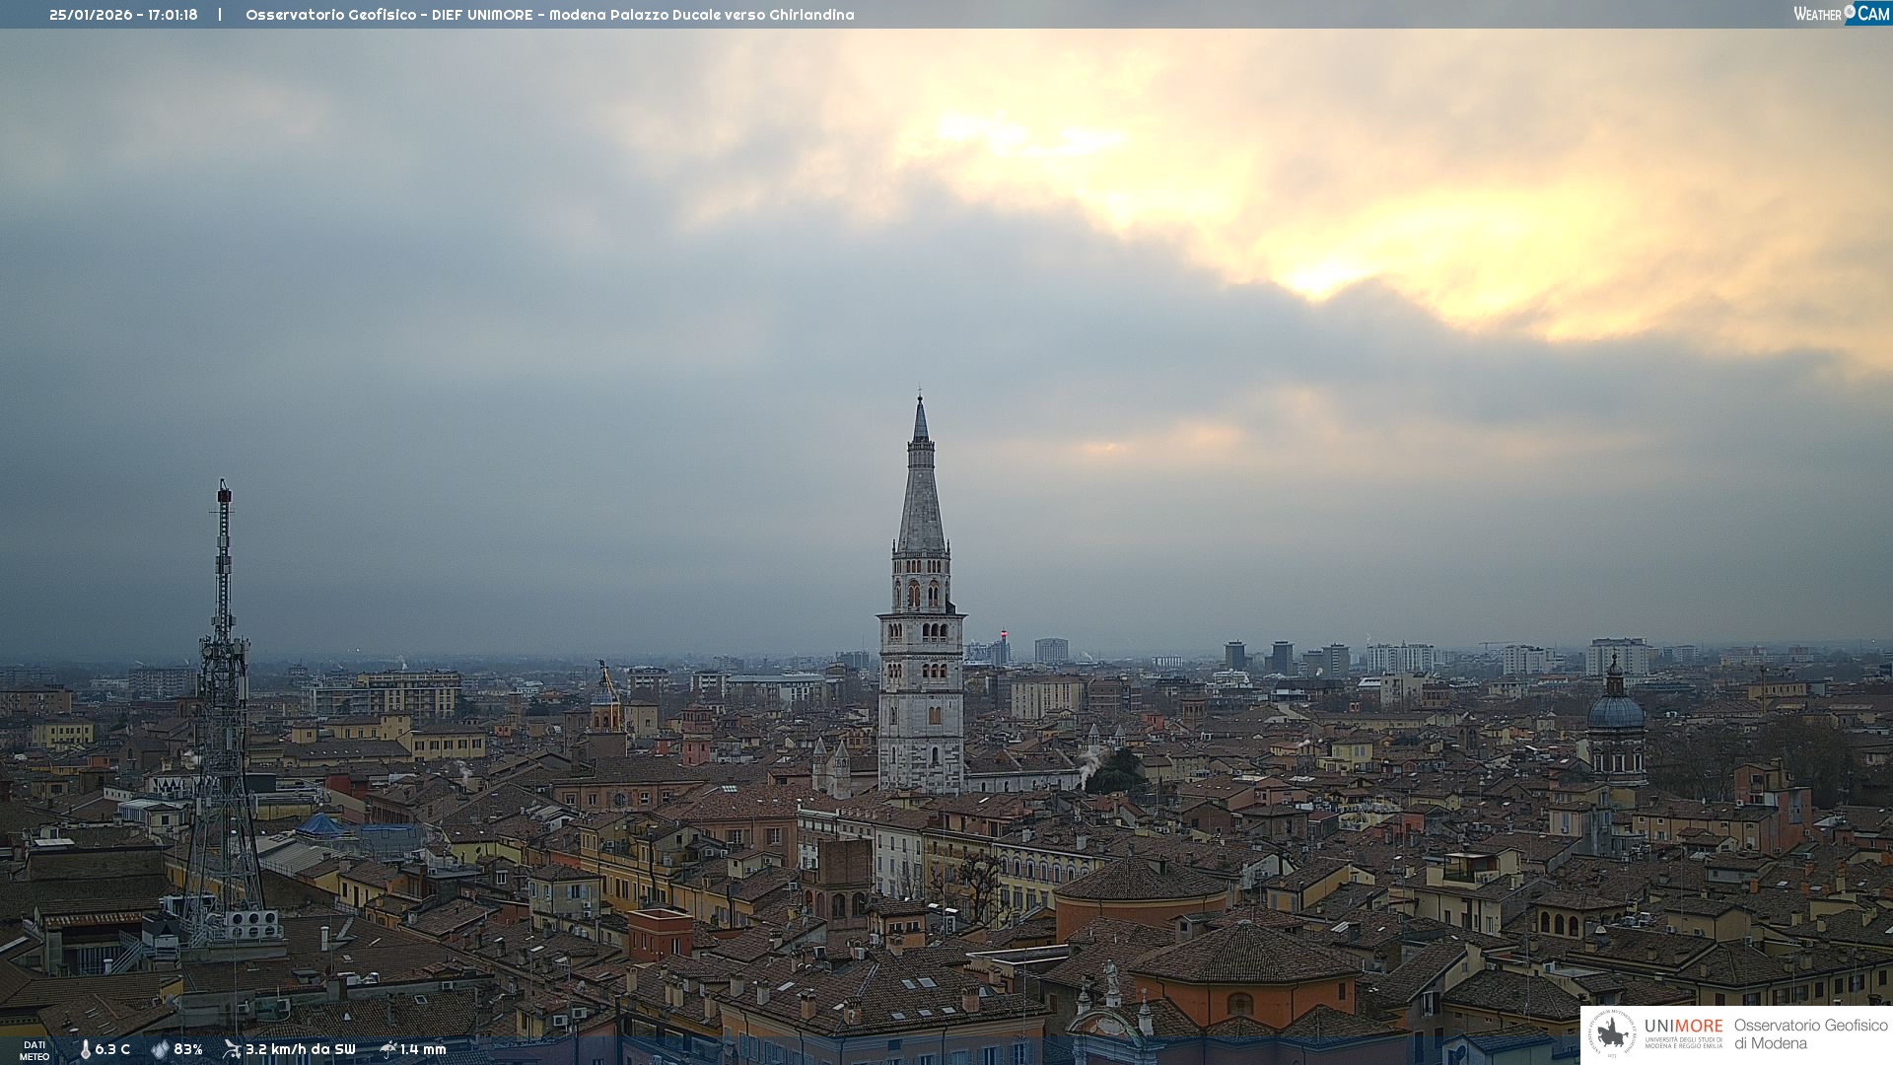Click the rain umbrella precipitation icon

387,1049
